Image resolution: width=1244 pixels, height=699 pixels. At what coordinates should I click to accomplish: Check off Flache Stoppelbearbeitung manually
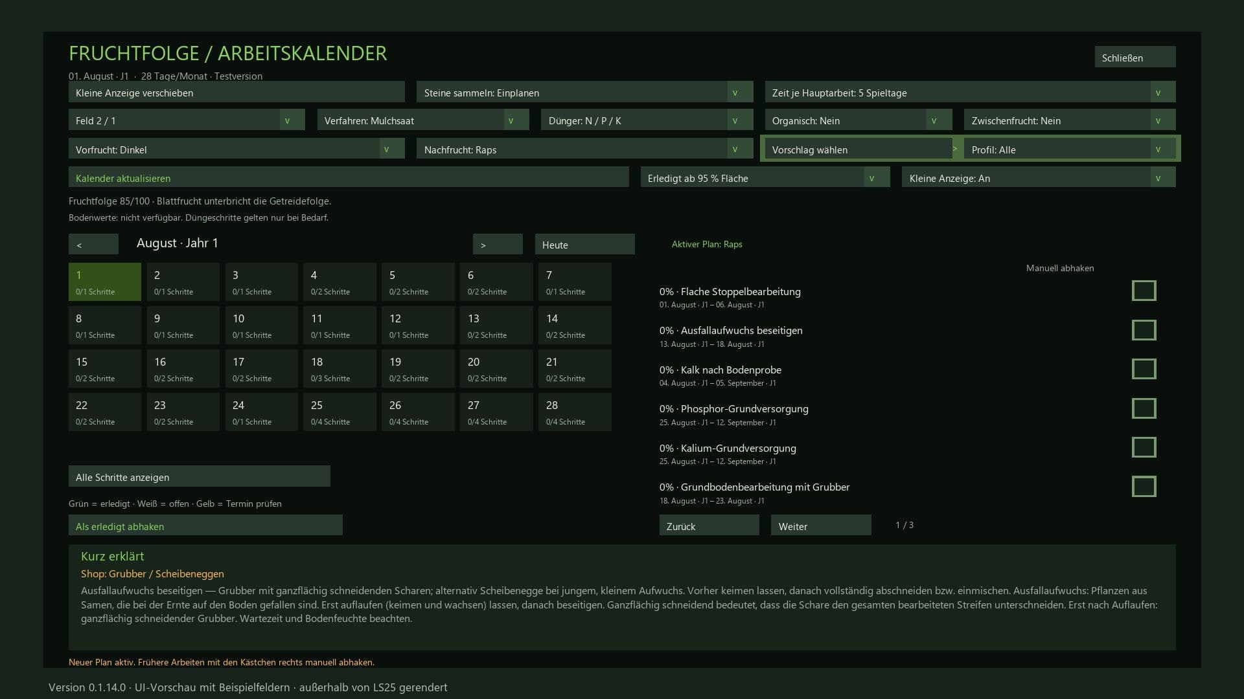point(1144,291)
